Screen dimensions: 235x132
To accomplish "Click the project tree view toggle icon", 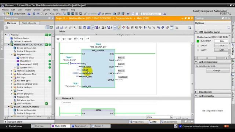I will tap(47, 27).
